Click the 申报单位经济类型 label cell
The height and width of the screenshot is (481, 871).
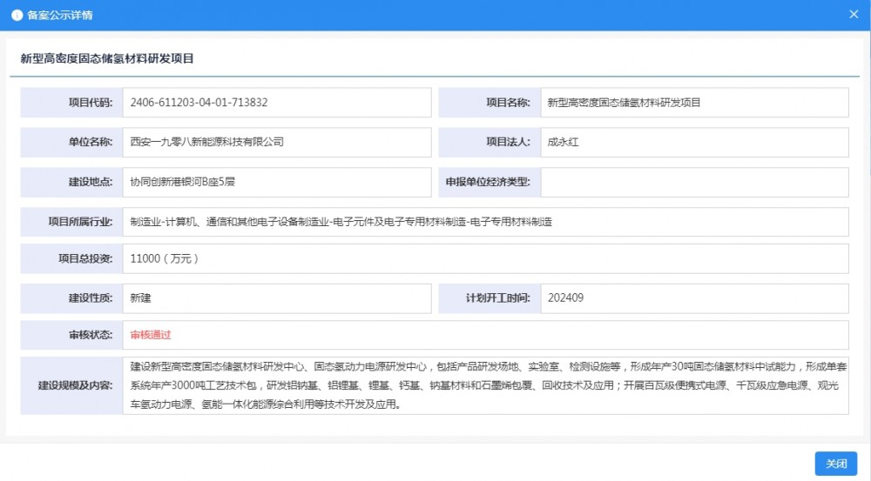coord(490,182)
